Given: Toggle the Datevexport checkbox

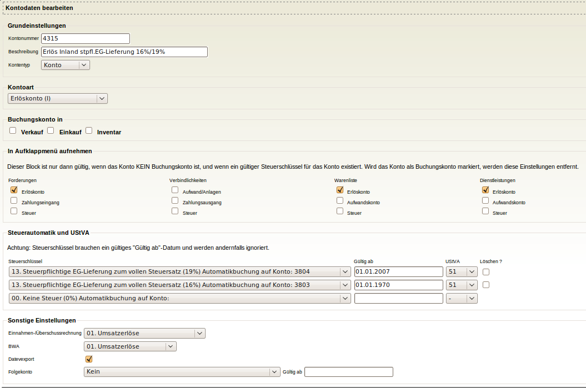Looking at the screenshot, I should (89, 359).
